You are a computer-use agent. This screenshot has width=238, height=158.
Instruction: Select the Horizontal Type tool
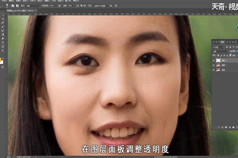tap(3, 43)
